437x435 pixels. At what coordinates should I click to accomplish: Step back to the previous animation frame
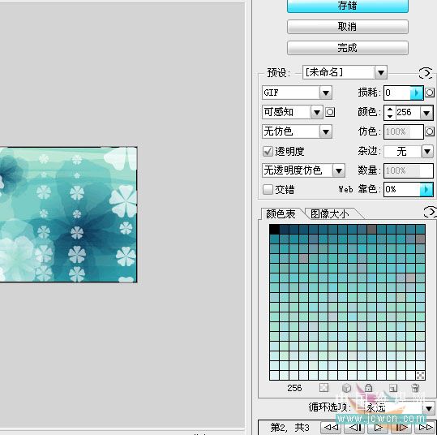(355, 427)
